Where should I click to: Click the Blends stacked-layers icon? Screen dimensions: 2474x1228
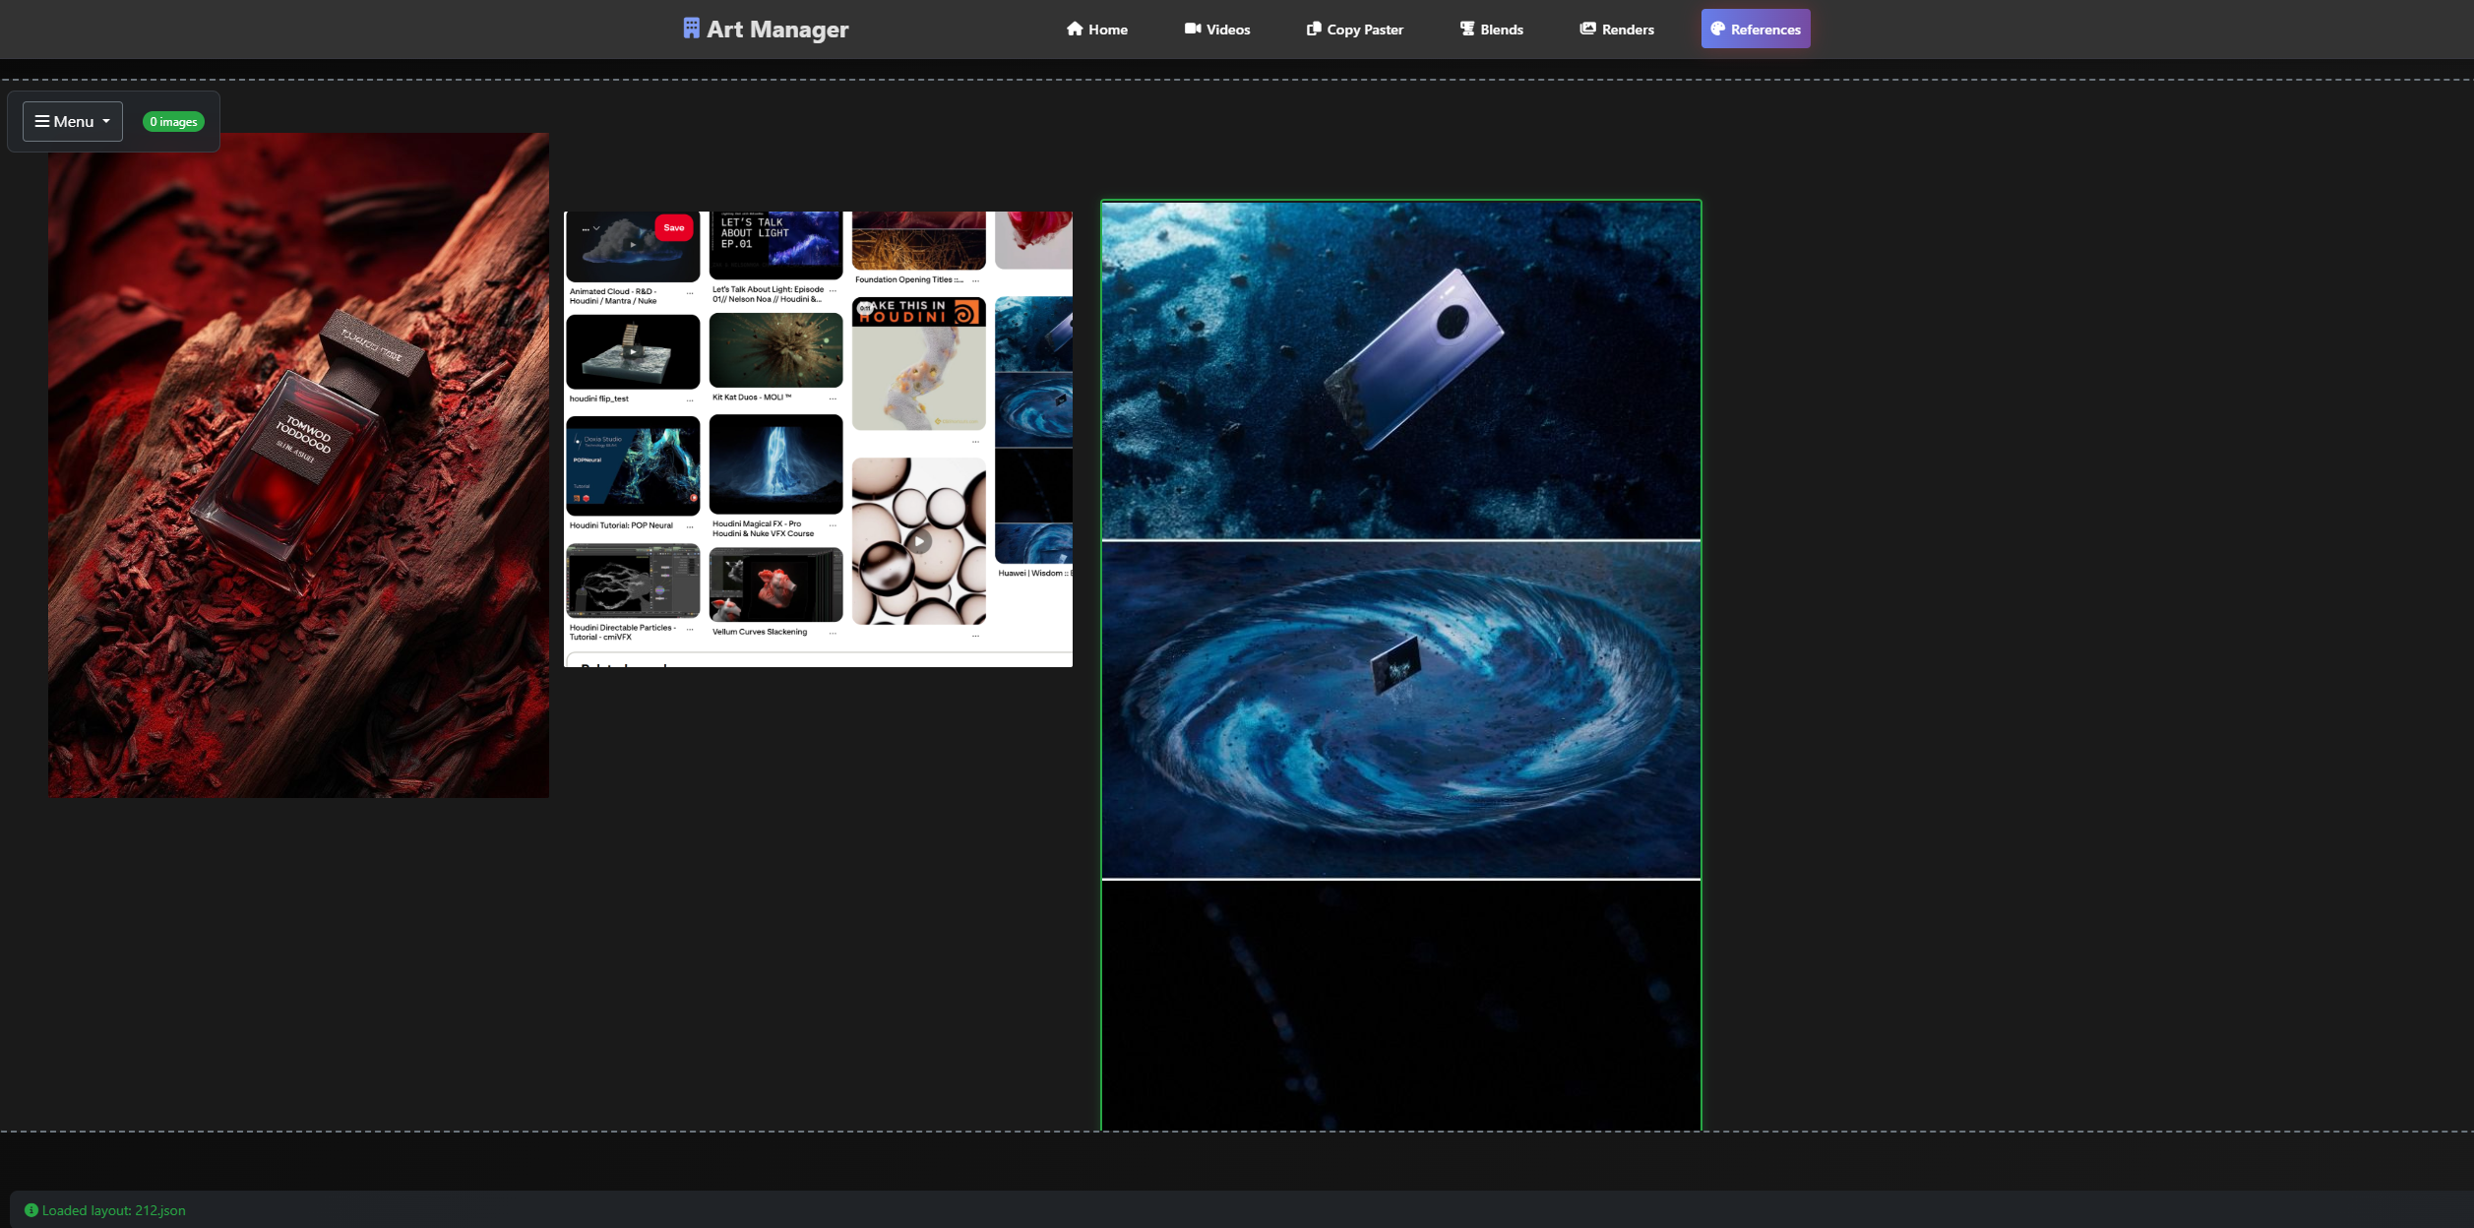click(1467, 29)
